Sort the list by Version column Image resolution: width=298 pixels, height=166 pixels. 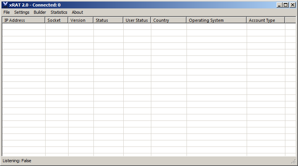tap(81, 20)
